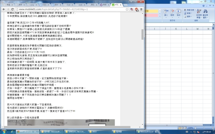Click the red Adblock extension icon

click(x=136, y=9)
